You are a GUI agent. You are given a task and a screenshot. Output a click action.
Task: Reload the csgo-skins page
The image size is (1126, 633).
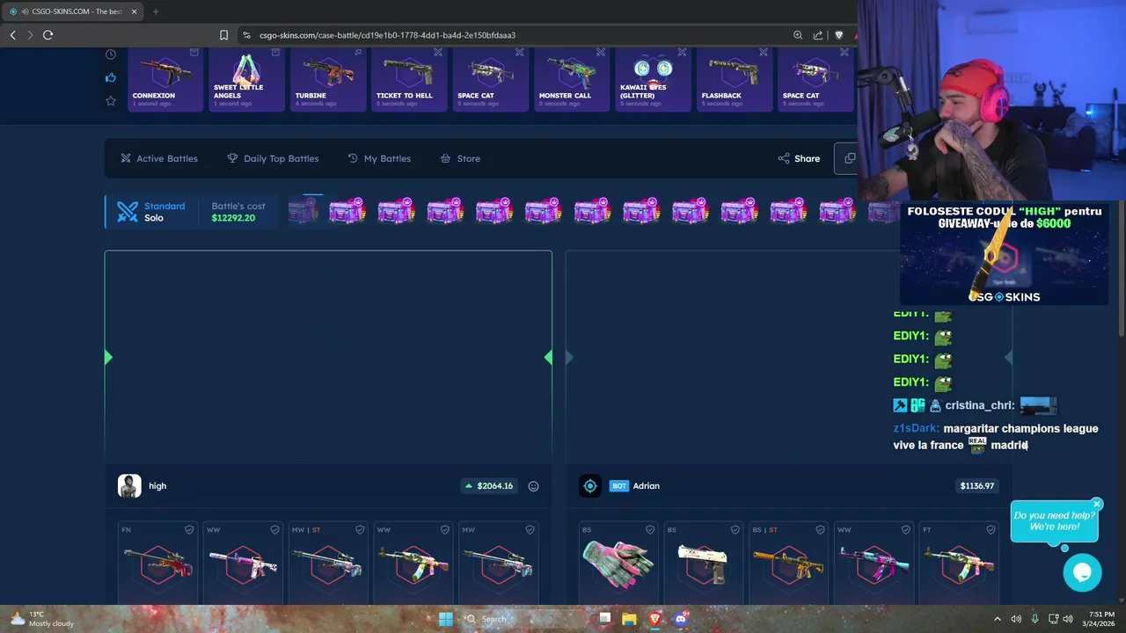[48, 35]
